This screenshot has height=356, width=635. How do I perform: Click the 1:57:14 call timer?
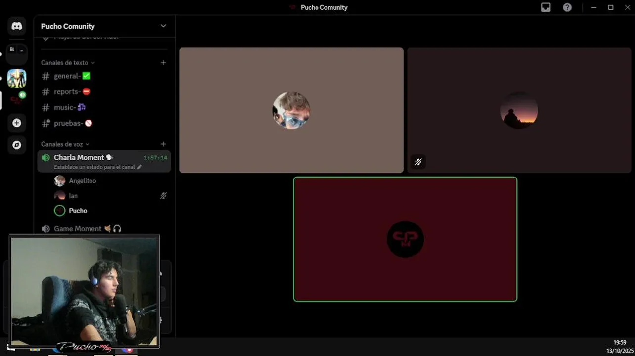tap(155, 158)
